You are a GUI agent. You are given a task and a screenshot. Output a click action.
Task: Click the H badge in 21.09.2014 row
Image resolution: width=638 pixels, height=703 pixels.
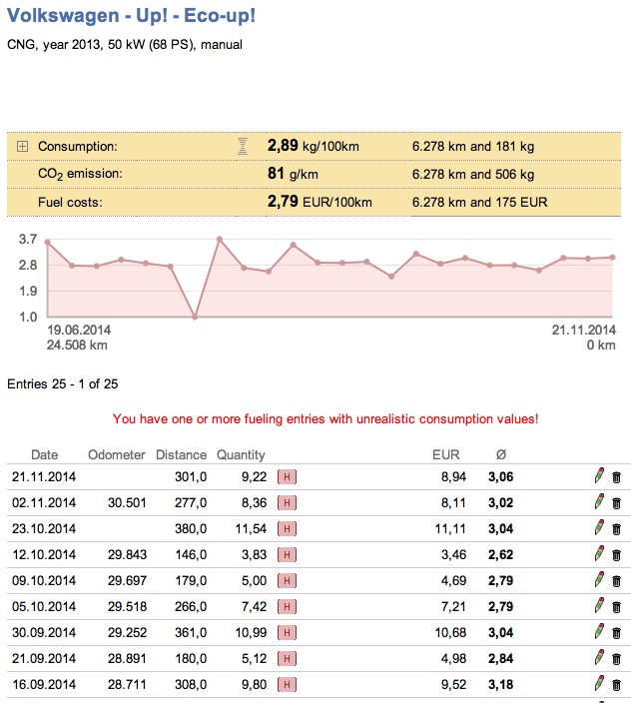coord(287,659)
